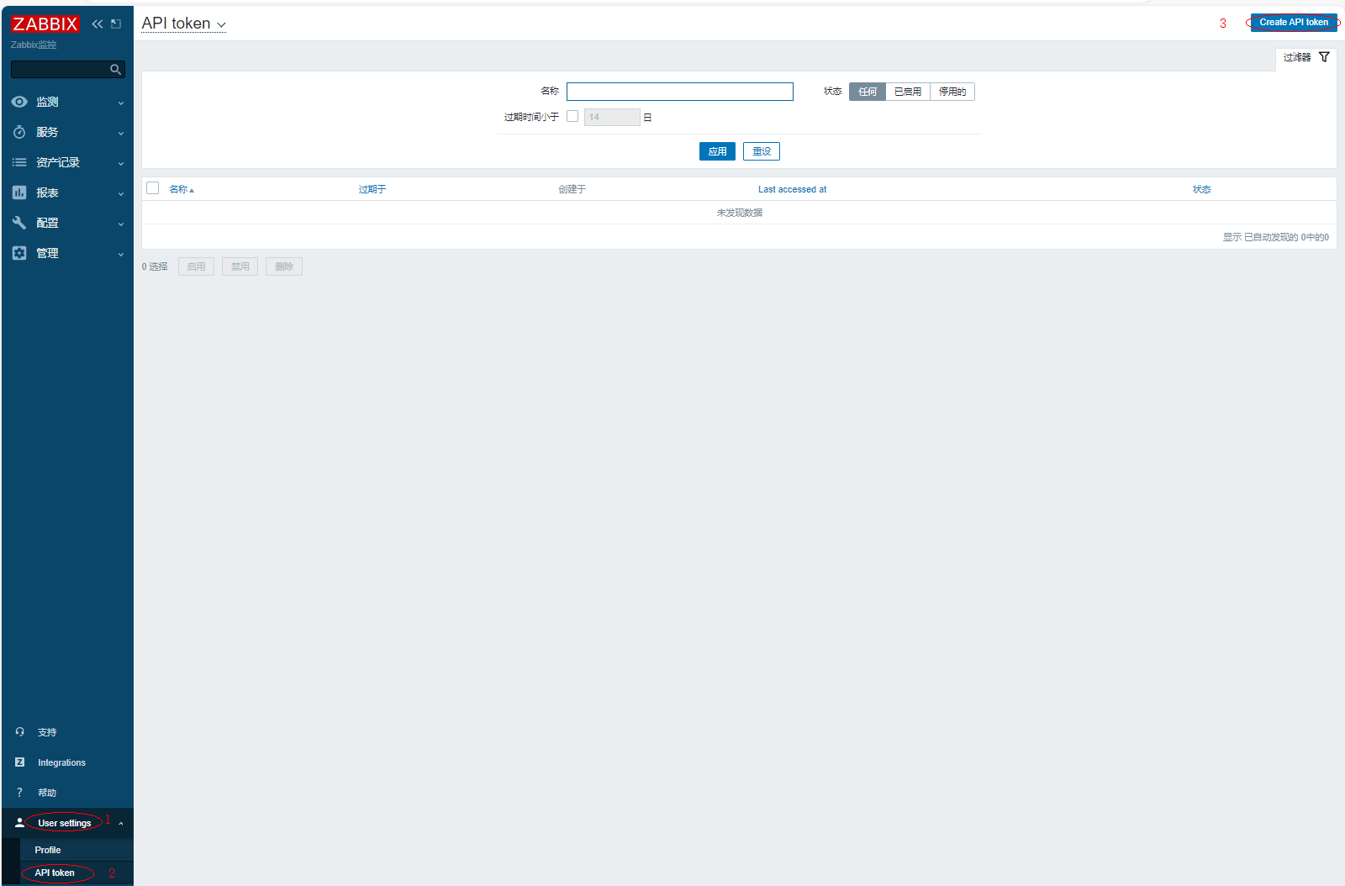Click the support headset icon
Viewport: 1345px width, 886px height.
point(19,732)
